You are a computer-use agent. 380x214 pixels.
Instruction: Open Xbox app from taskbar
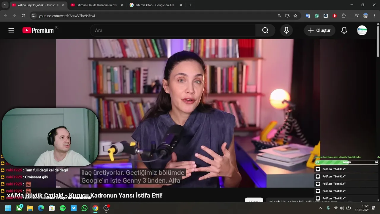coord(19,208)
